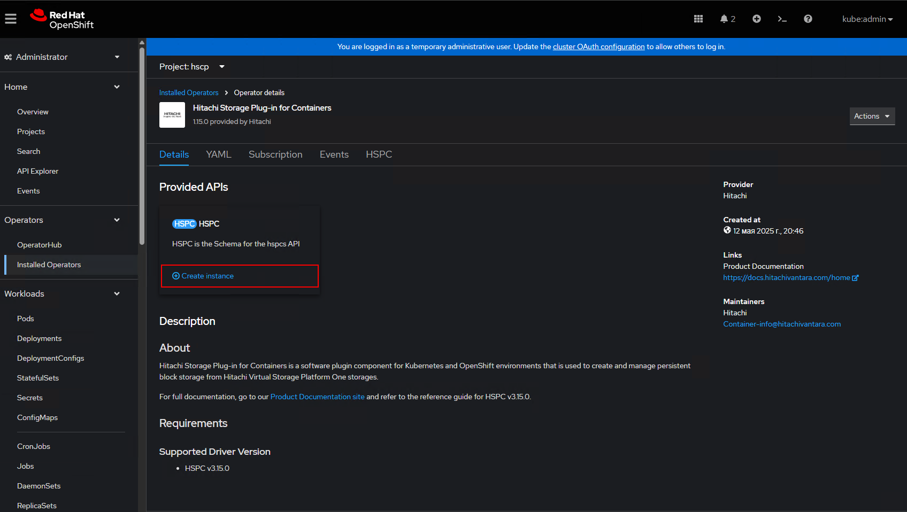Click the Hitachi operator logo thumbnail
Screen dimensions: 907x512
point(172,115)
